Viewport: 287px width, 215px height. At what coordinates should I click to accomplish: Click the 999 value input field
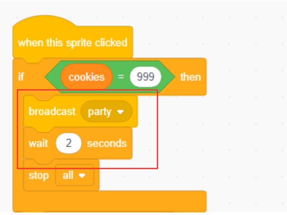(x=146, y=77)
